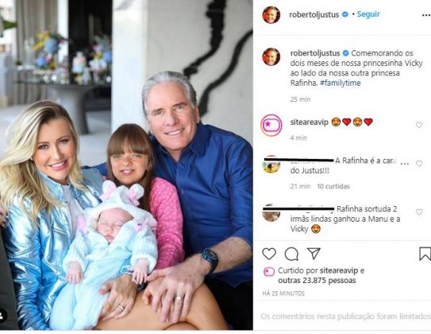This screenshot has width=431, height=334.
Task: View the siteareavip profile avatar
Action: point(271,126)
